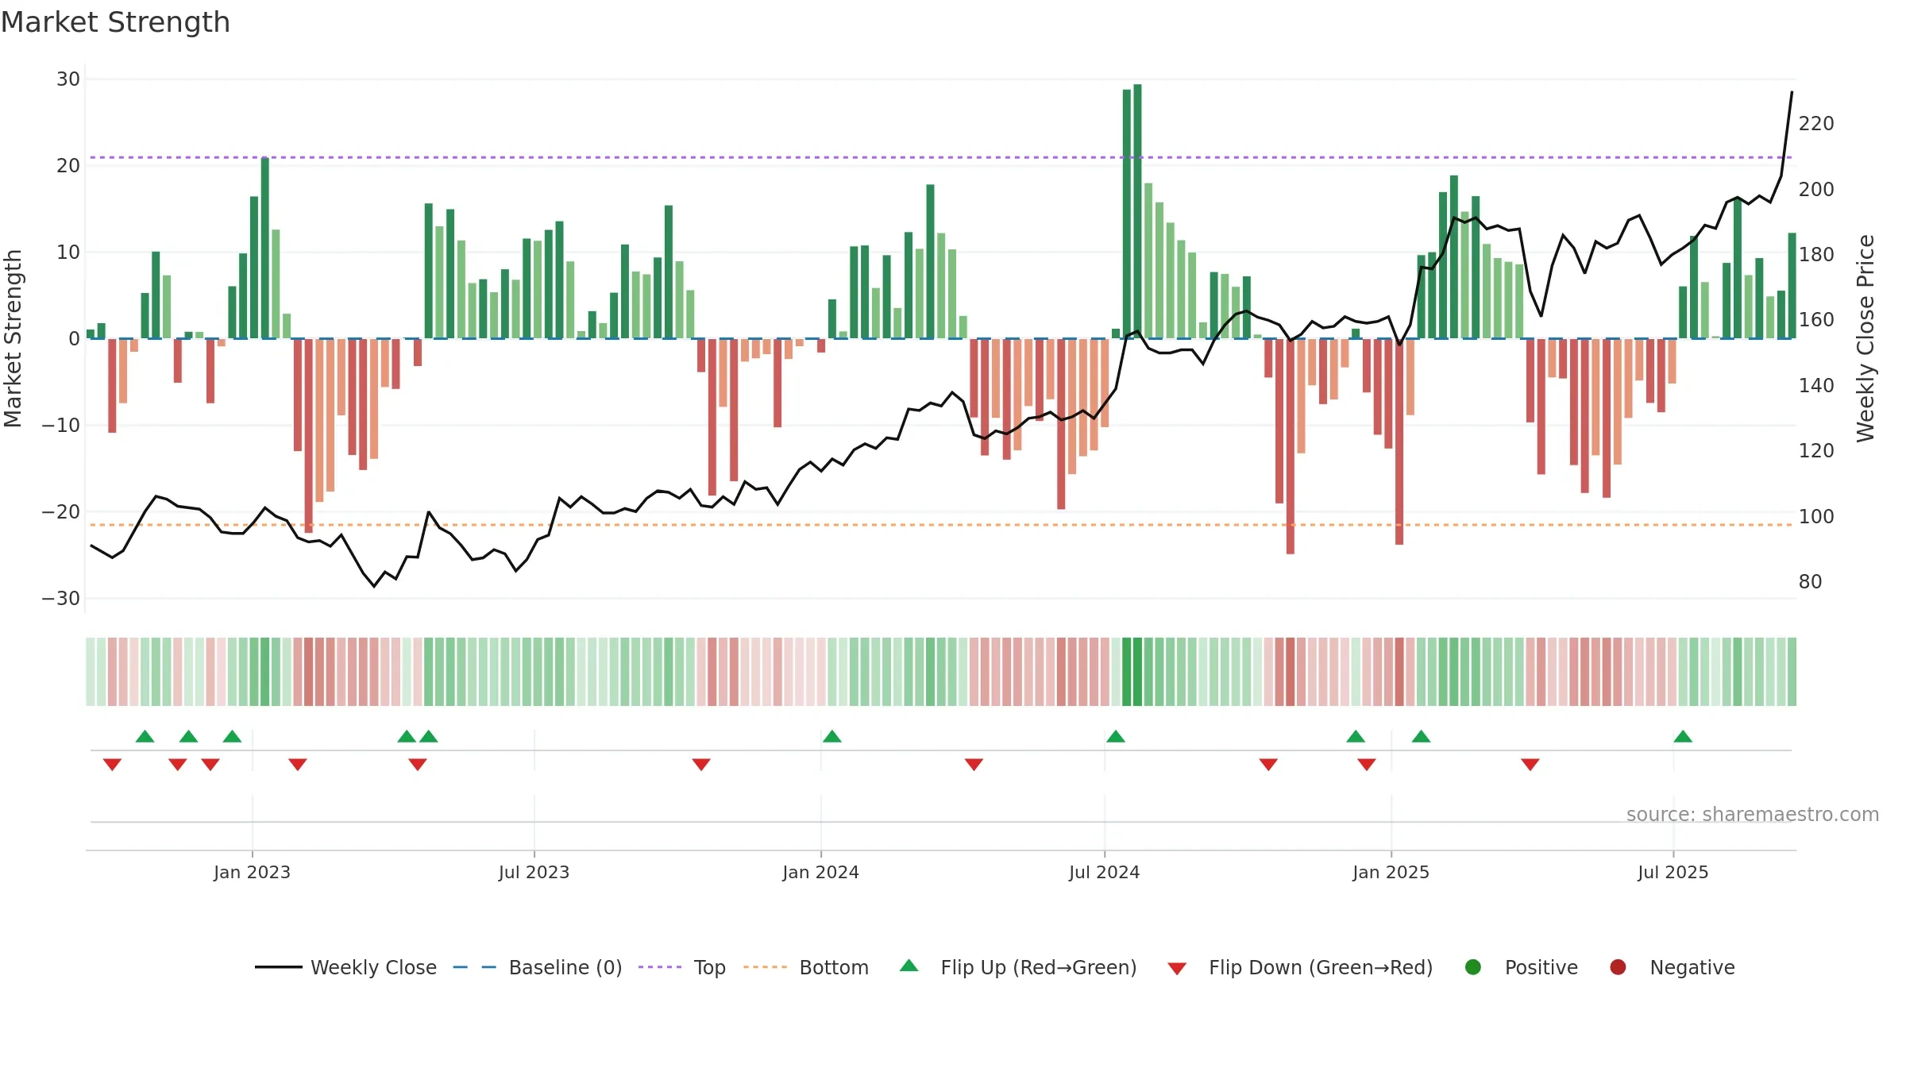The height and width of the screenshot is (1072, 1906).
Task: Click the Jul 2023 axis label
Action: 534,873
